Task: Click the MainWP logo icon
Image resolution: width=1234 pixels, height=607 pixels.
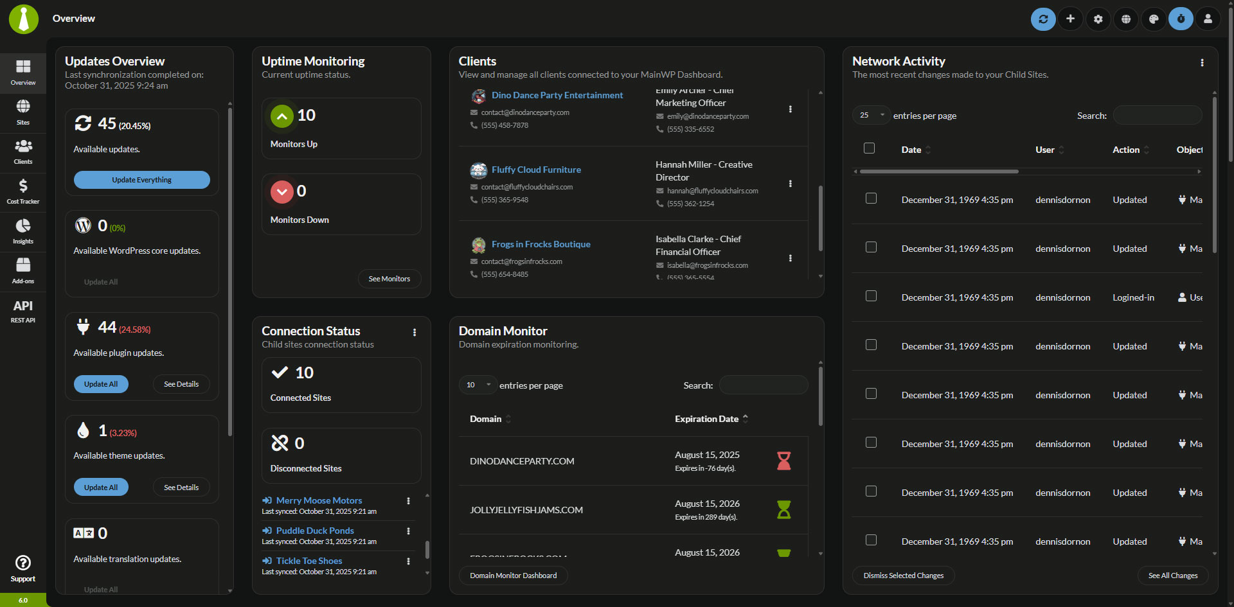Action: click(x=24, y=19)
